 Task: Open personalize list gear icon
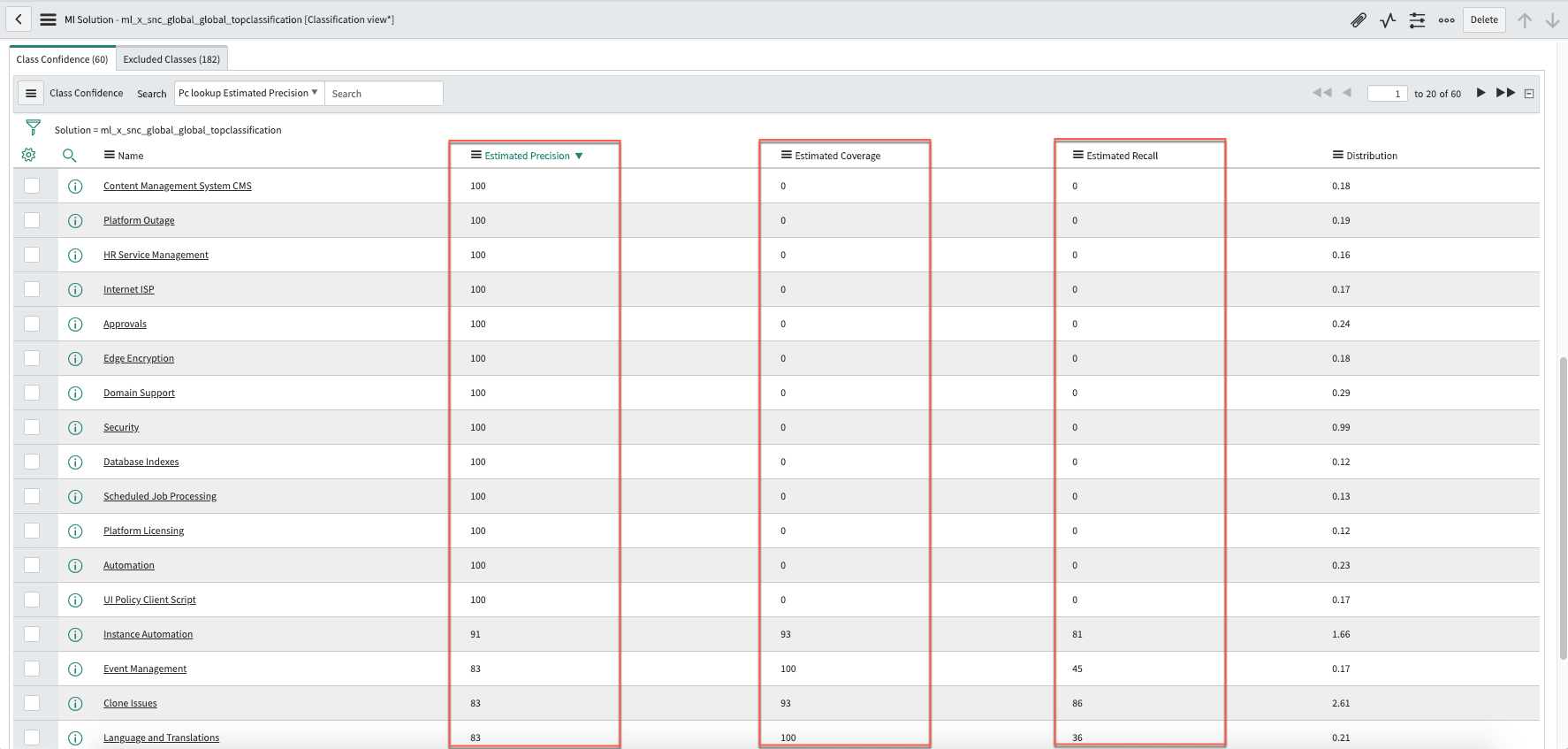28,155
